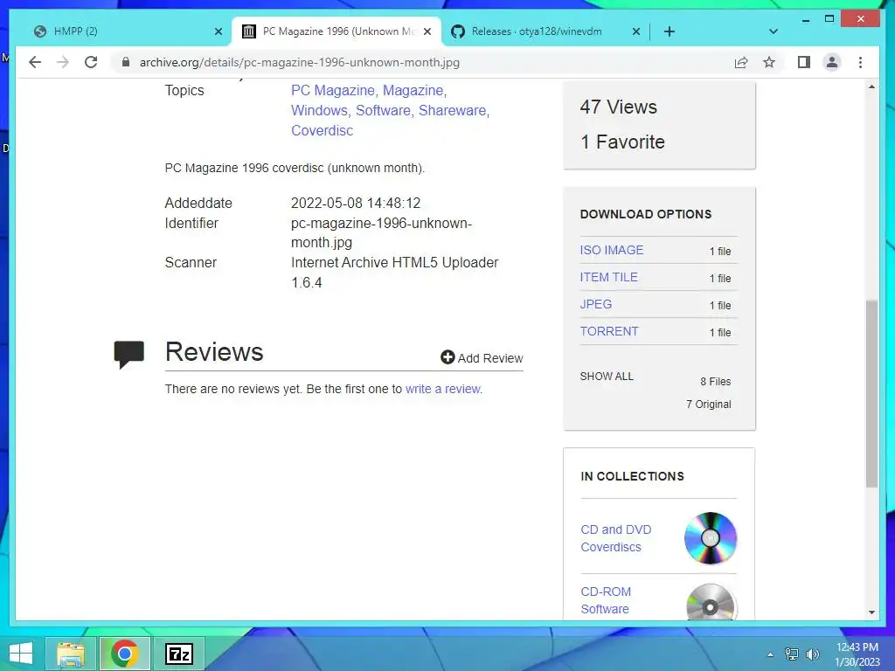The height and width of the screenshot is (671, 895).
Task: Download the ISO IMAGE file
Action: click(611, 250)
